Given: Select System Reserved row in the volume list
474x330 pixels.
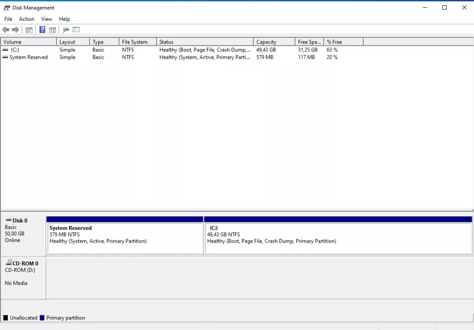Looking at the screenshot, I should point(28,57).
